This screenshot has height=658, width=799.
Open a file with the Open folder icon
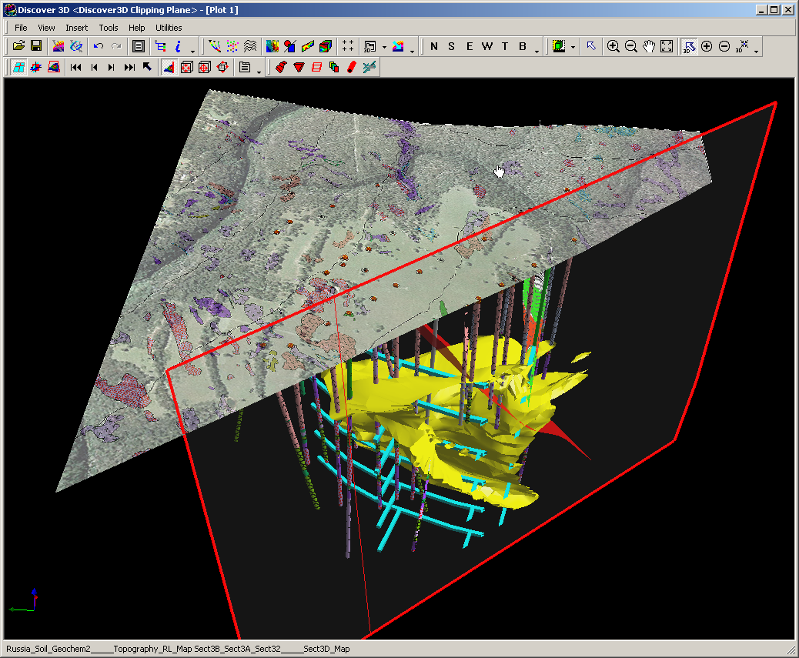[x=18, y=46]
